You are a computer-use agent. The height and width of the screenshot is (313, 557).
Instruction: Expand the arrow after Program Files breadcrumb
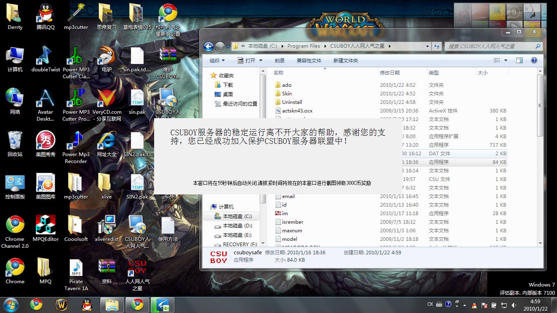click(x=325, y=46)
